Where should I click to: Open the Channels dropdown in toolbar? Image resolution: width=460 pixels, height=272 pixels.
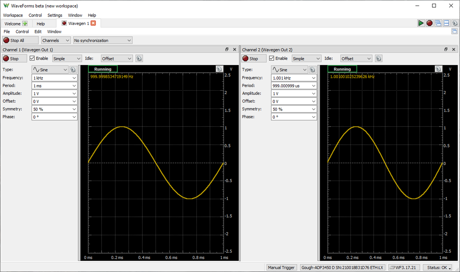tap(56, 40)
